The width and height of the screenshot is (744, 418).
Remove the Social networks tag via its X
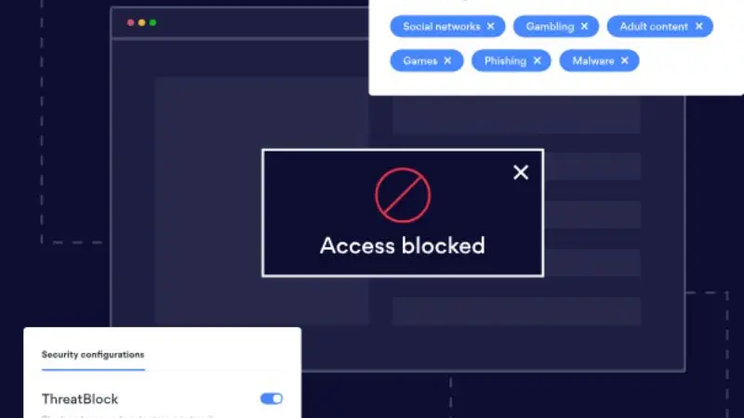[491, 27]
